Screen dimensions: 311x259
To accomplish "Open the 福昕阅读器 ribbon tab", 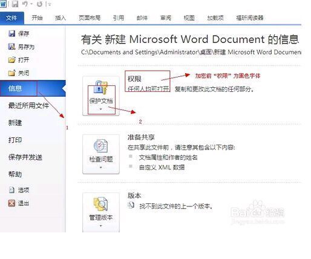I will coord(250,18).
